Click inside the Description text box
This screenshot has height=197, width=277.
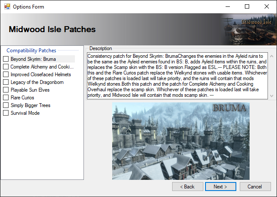[177, 76]
